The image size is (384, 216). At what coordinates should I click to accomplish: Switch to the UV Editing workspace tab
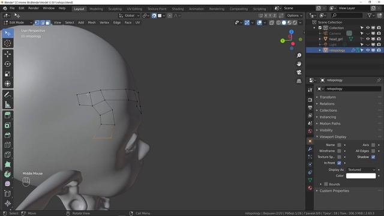coord(134,9)
